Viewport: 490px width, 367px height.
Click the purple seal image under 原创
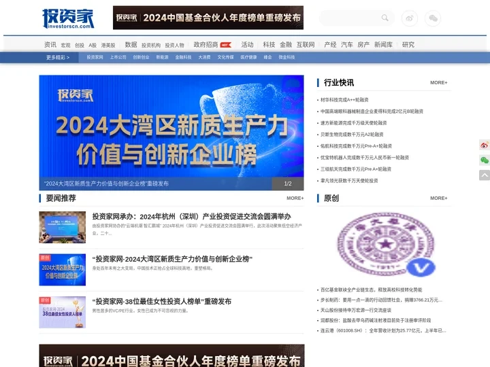point(386,245)
